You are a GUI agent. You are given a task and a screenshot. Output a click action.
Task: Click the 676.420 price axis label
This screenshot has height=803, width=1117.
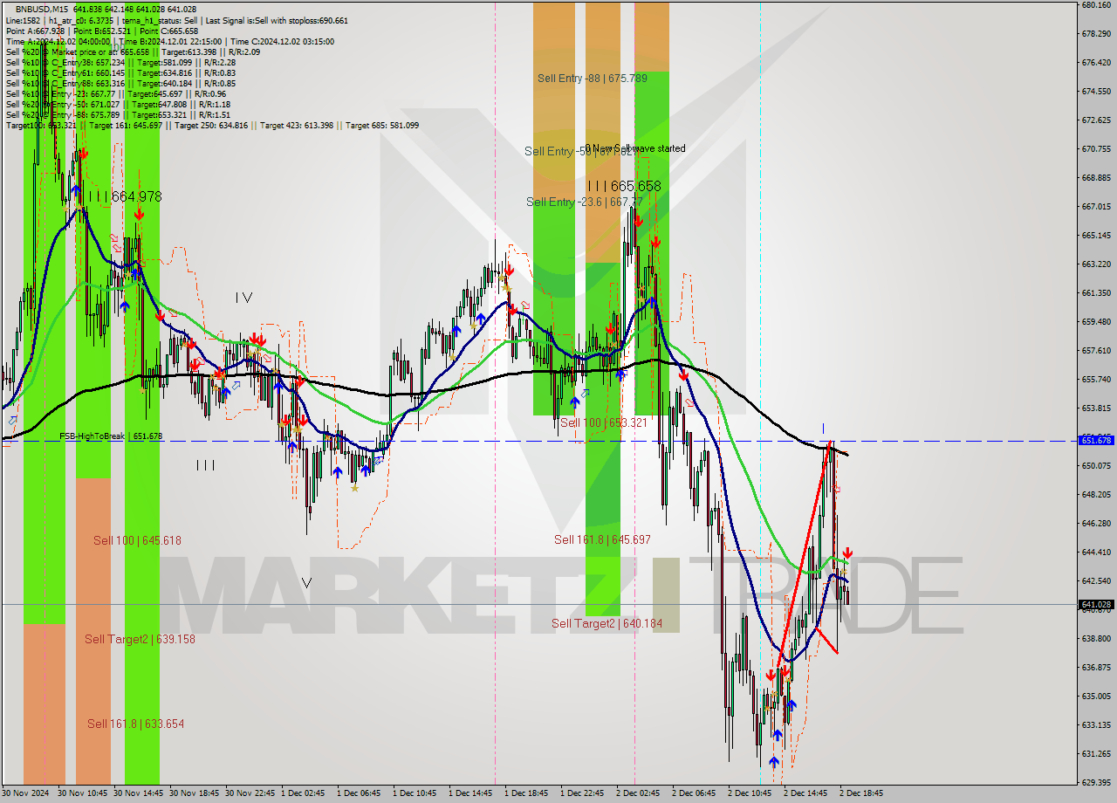tap(1096, 63)
